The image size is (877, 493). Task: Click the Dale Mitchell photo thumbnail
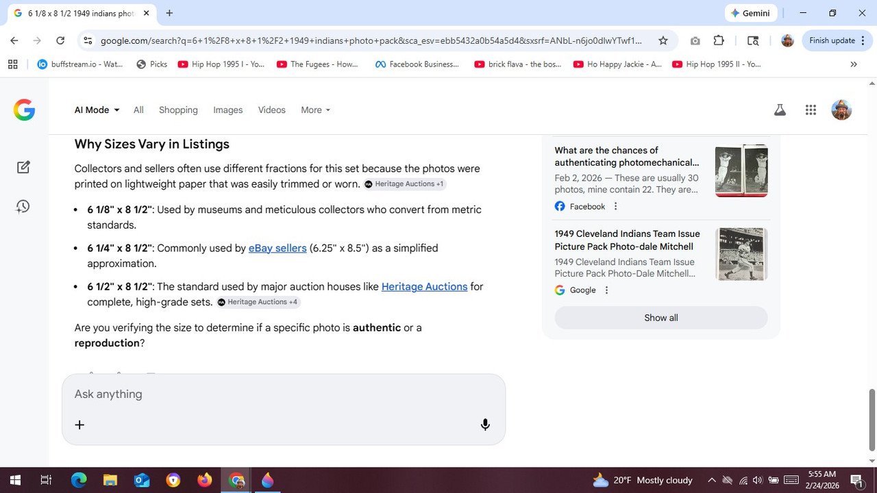(741, 254)
